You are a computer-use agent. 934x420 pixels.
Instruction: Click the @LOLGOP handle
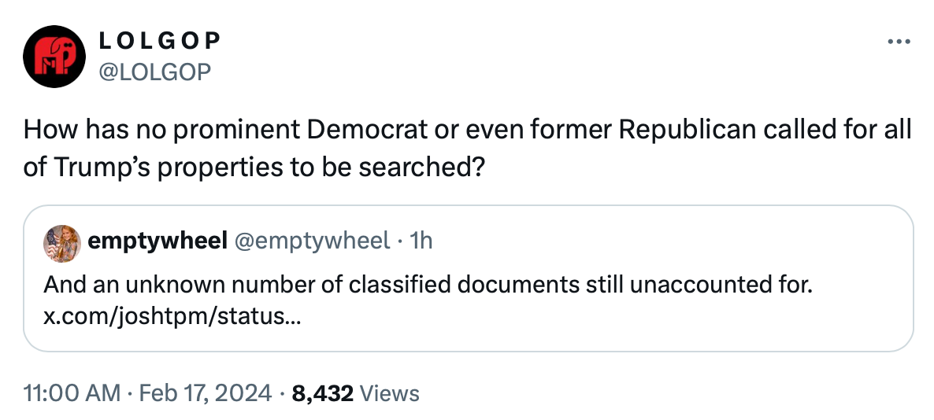(154, 72)
